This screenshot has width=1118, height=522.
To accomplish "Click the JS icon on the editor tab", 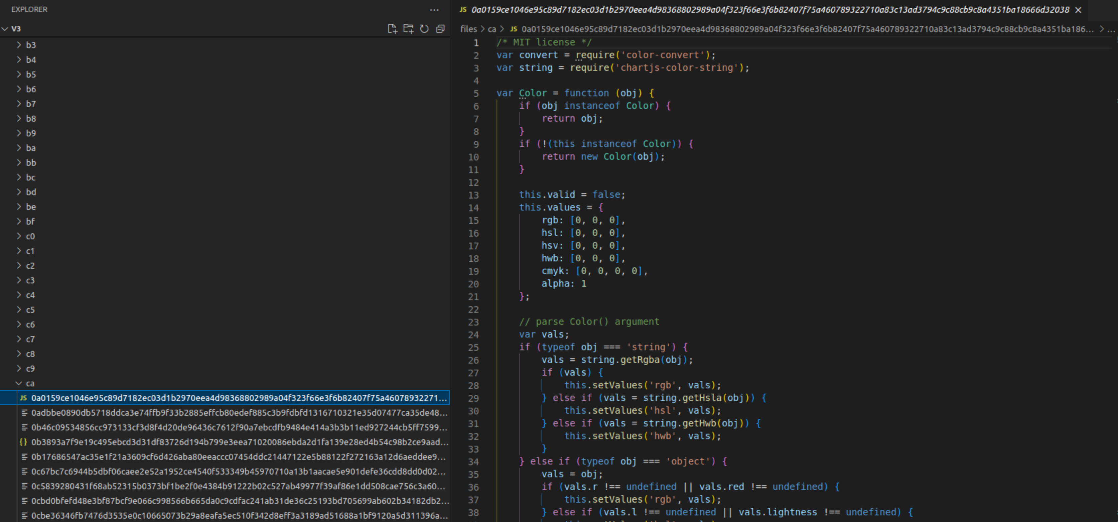I will coord(463,10).
